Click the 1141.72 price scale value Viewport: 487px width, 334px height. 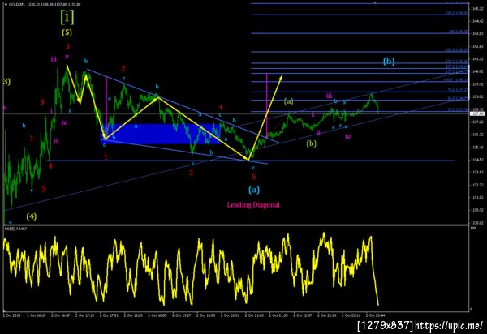coord(476,59)
